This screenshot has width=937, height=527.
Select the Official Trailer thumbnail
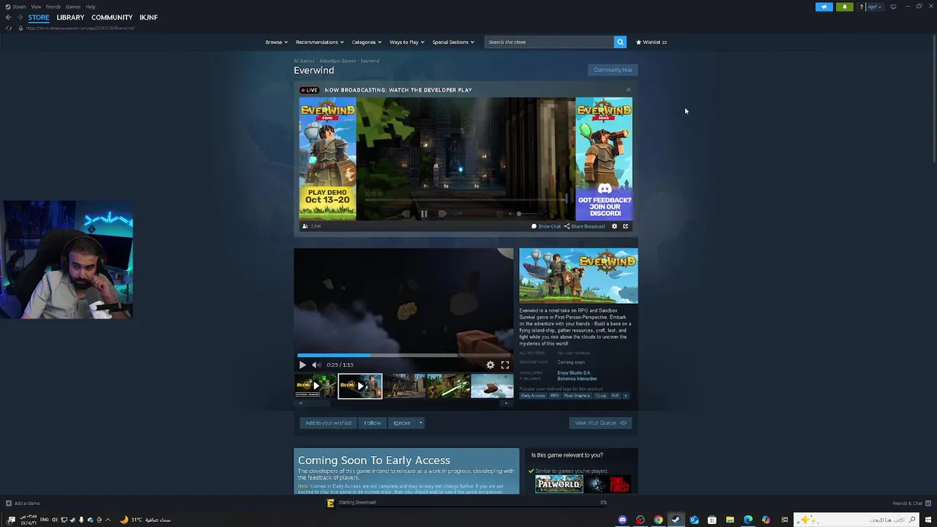[x=316, y=386]
